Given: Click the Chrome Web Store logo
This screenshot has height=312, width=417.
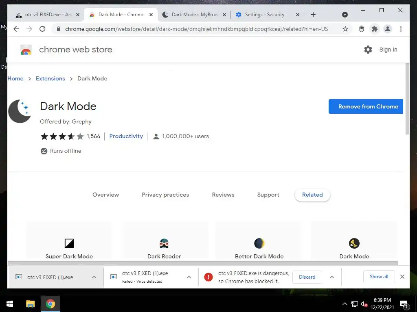Looking at the screenshot, I should coord(26,50).
